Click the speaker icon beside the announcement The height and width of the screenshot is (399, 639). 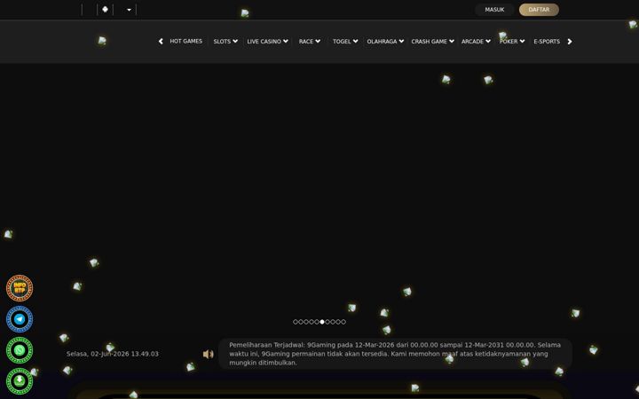point(209,354)
